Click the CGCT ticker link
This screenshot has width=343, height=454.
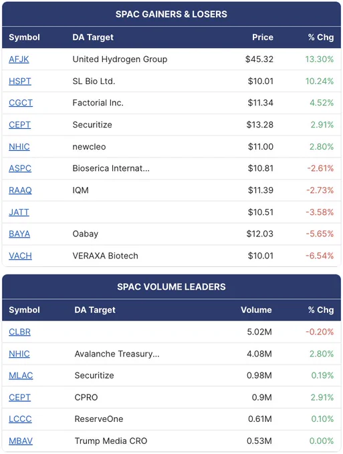(21, 103)
